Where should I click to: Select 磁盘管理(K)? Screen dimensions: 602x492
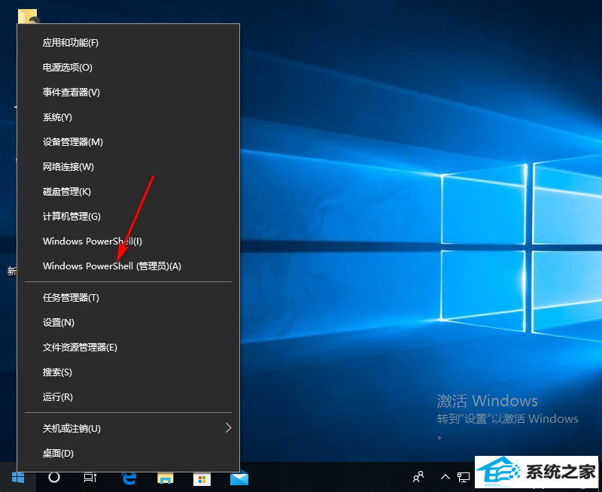[128, 192]
